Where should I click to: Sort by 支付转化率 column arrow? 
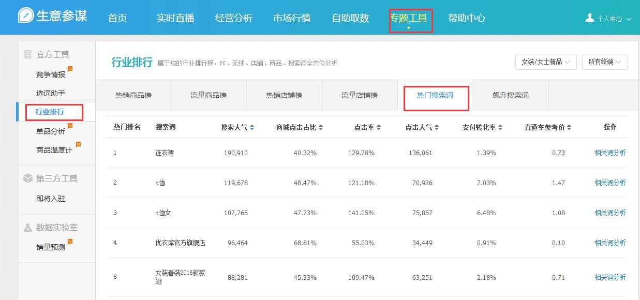(x=500, y=127)
